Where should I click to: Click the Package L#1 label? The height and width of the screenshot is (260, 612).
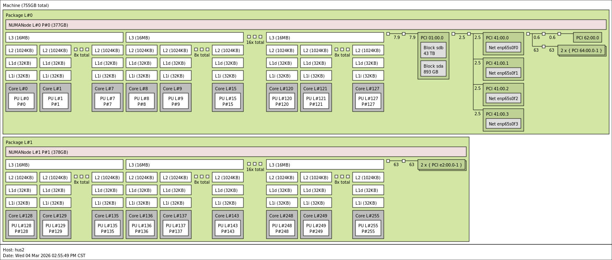coord(19,142)
